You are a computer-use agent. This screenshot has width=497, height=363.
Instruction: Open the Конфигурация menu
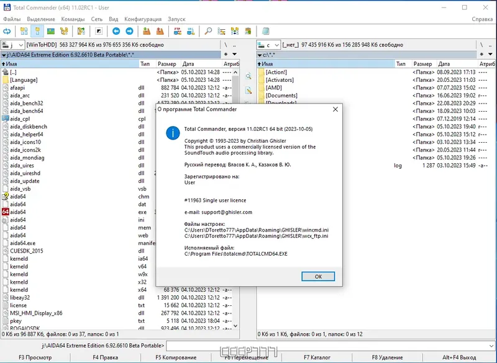143,19
